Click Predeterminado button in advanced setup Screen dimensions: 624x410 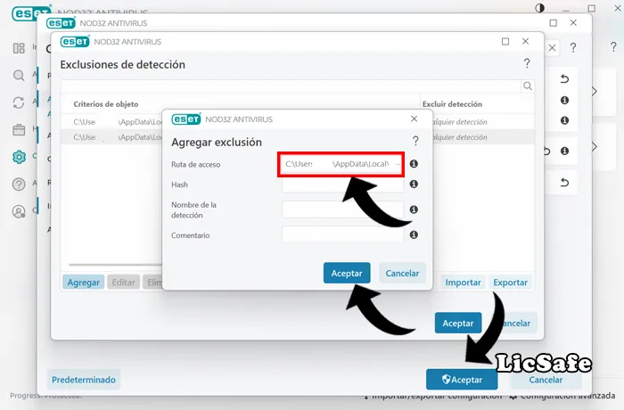point(84,380)
